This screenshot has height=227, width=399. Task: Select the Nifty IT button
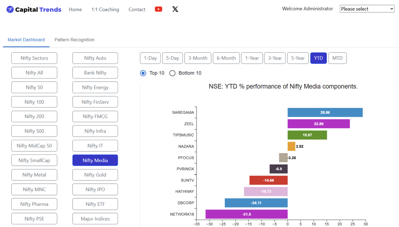pyautogui.click(x=95, y=145)
